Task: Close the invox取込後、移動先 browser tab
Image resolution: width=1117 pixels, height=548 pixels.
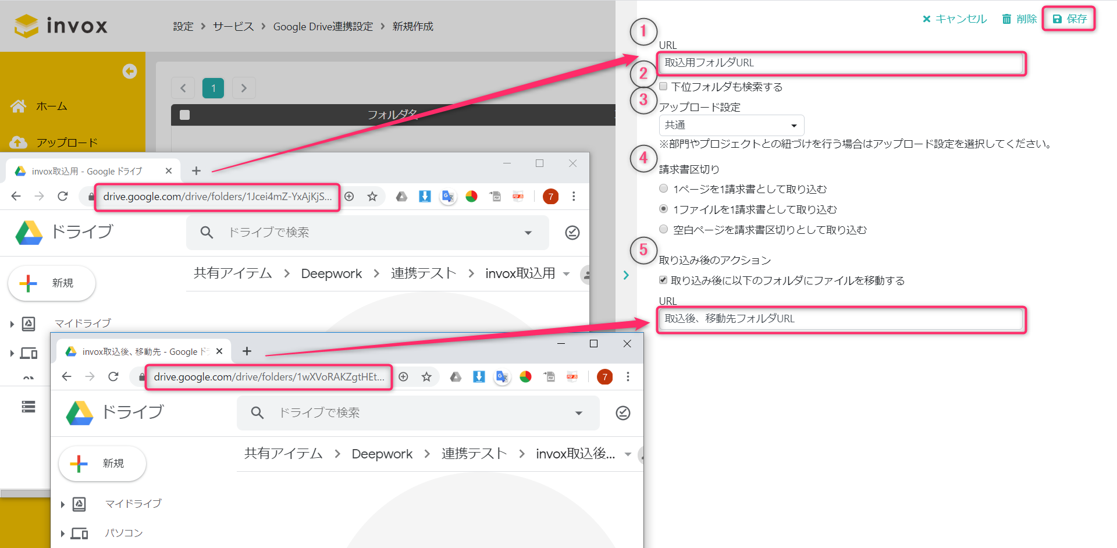Action: [219, 351]
